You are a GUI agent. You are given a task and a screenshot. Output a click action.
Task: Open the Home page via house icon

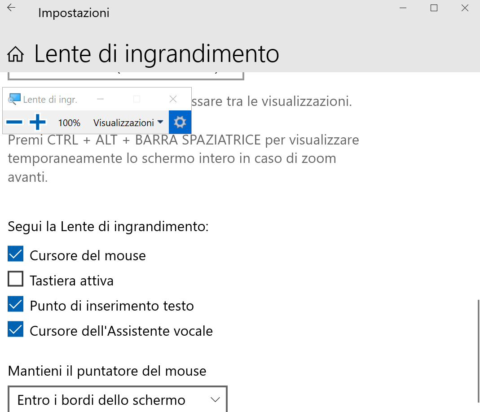point(15,54)
